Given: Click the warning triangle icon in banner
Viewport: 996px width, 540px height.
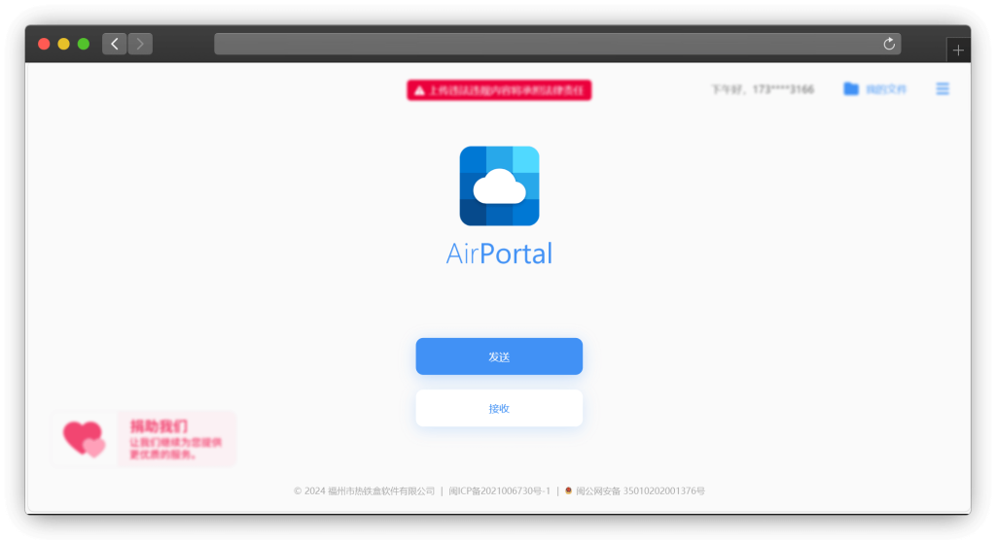Looking at the screenshot, I should tap(419, 90).
